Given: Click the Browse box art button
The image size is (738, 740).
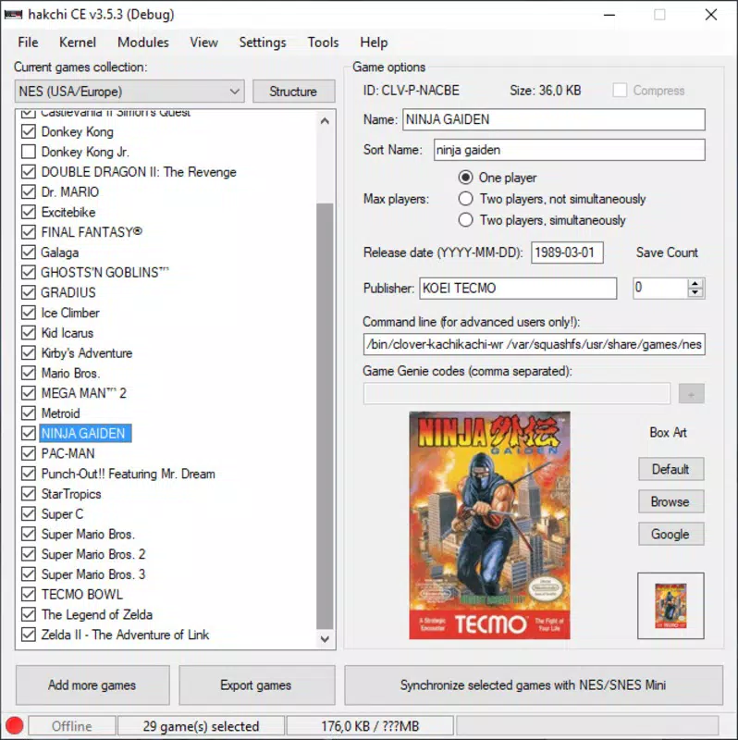Looking at the screenshot, I should 671,501.
